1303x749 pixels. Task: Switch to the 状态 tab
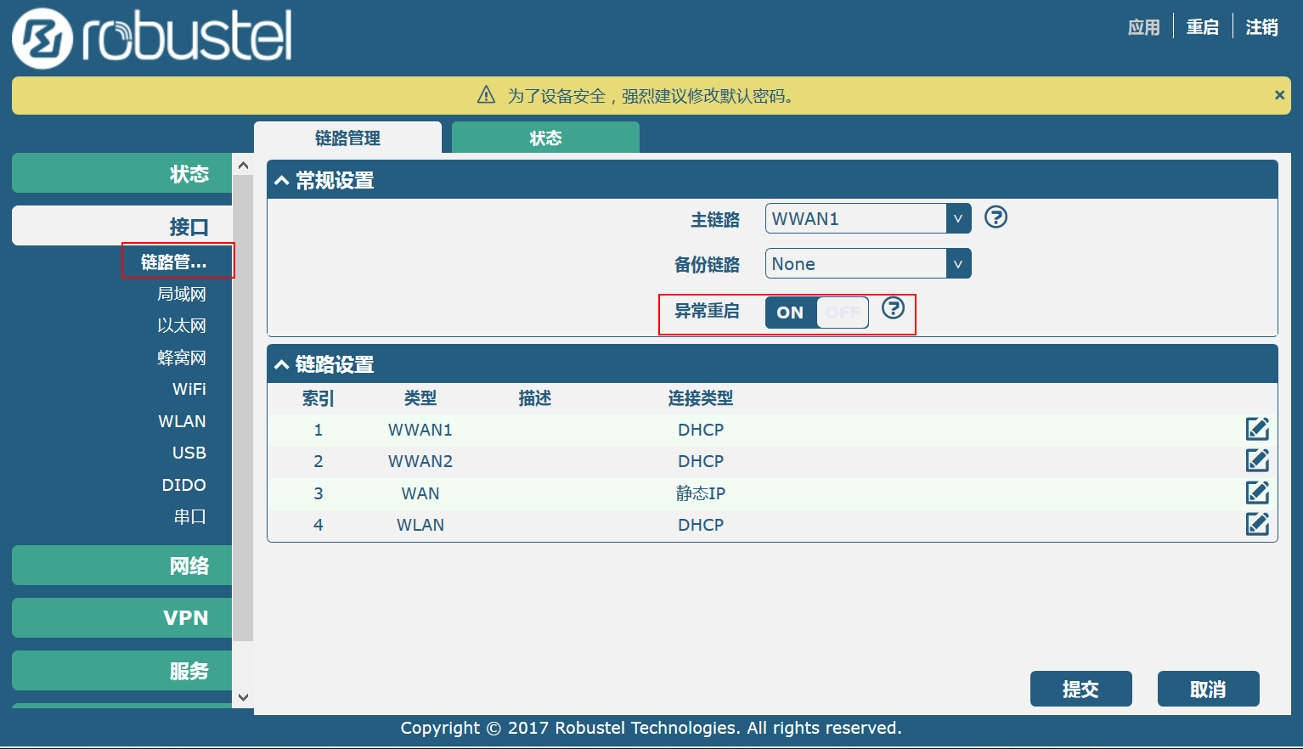point(545,138)
